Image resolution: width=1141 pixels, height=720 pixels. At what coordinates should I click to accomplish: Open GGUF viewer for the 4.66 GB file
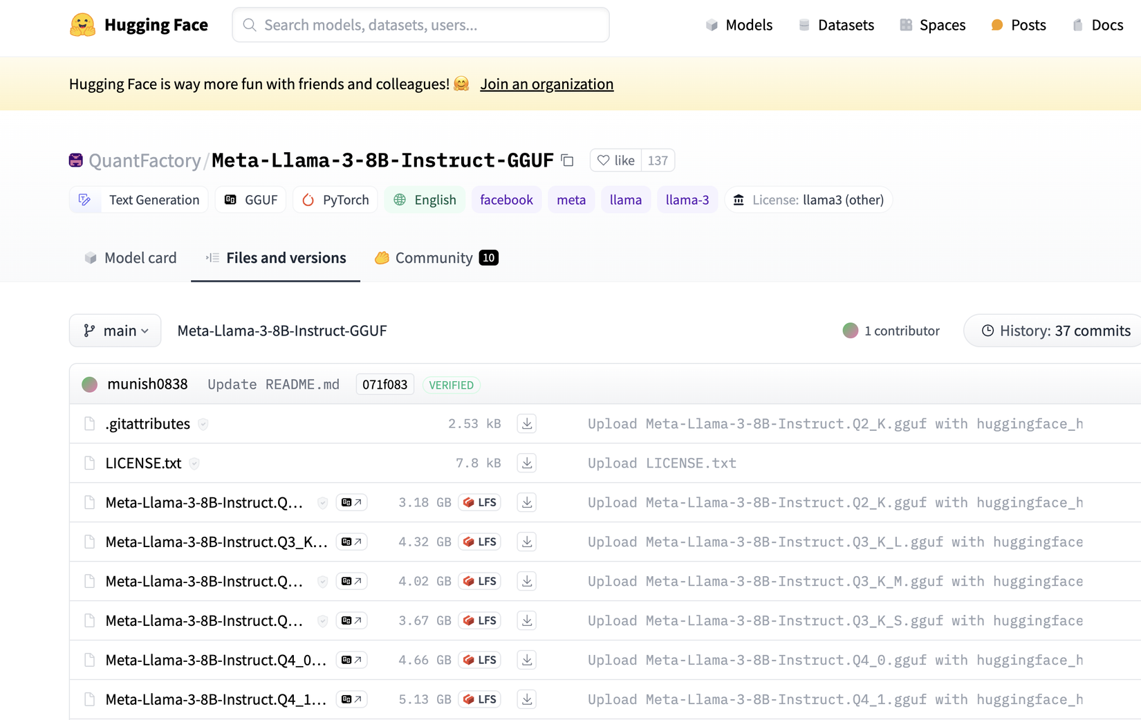point(351,660)
